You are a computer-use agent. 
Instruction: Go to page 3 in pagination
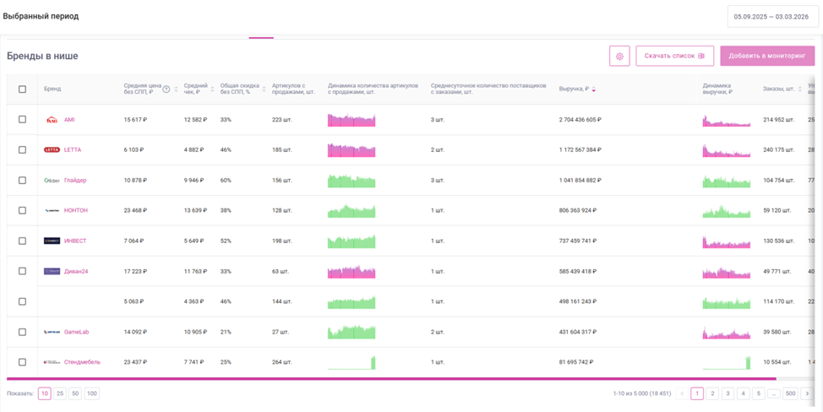(728, 393)
